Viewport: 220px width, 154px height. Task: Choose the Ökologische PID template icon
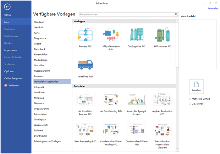(x=136, y=35)
